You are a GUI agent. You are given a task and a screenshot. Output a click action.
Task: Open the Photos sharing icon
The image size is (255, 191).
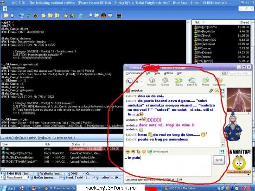205,82
